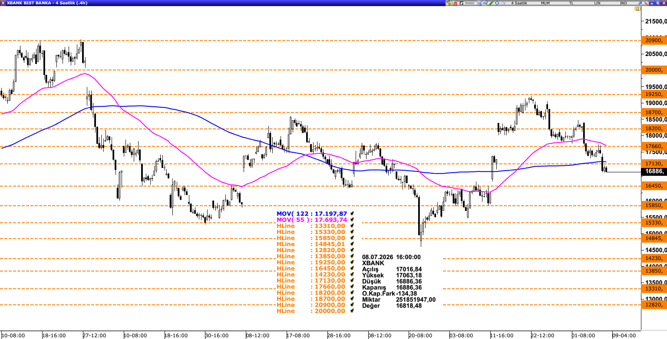Open the LIN scale selector
This screenshot has width=667, height=339.
pos(598,3)
